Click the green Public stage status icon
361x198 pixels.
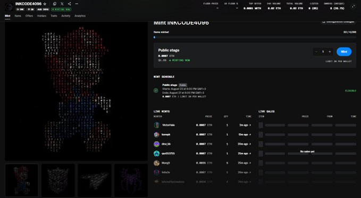156,91
